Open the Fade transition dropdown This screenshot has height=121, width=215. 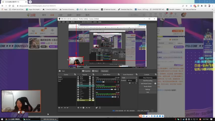[x=129, y=78]
